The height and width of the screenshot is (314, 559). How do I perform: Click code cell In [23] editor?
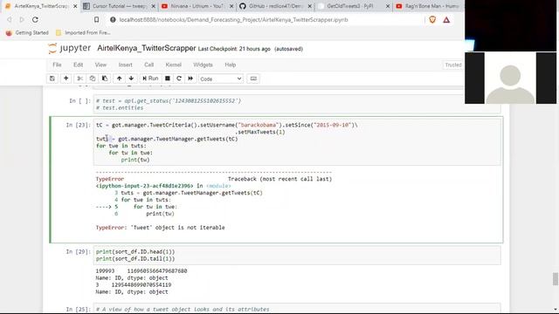pos(297,142)
